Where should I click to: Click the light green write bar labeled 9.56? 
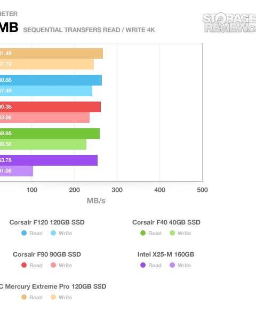coord(43,144)
